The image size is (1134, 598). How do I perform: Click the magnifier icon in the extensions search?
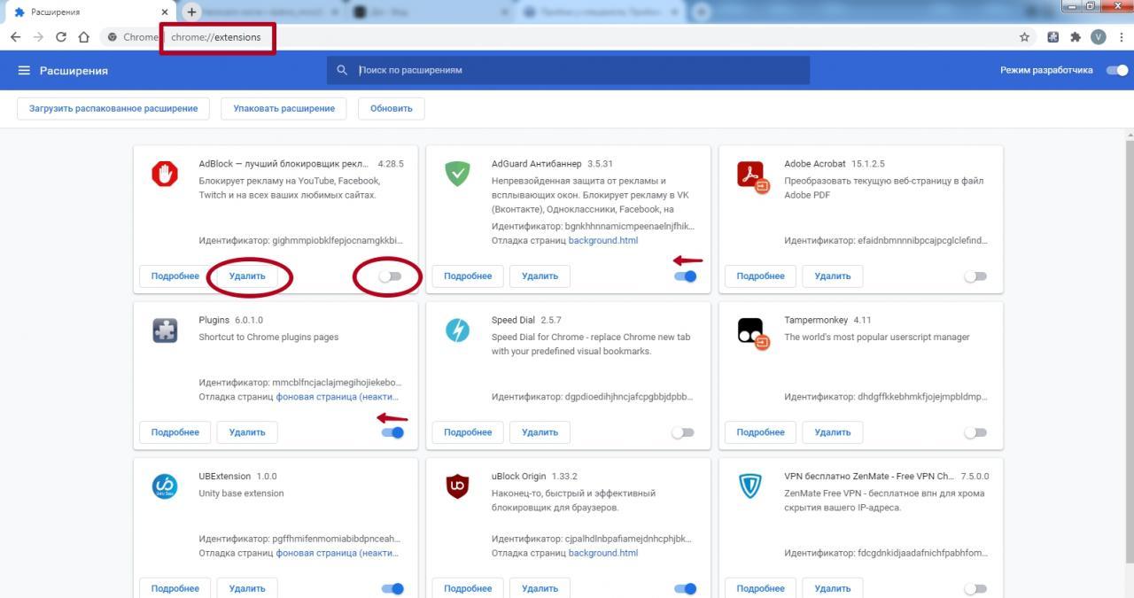tap(342, 70)
